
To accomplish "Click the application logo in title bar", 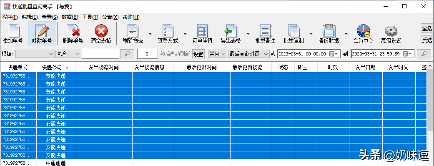I will click(x=7, y=6).
